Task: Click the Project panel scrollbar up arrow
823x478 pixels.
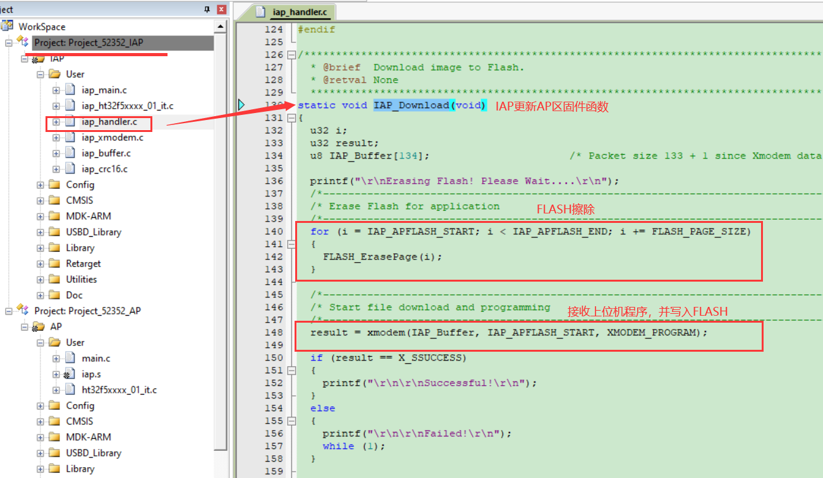Action: click(x=220, y=27)
